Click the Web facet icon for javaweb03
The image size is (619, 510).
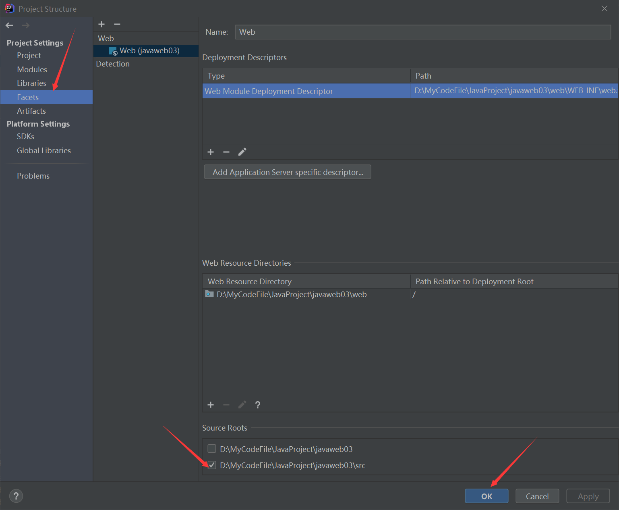(113, 51)
